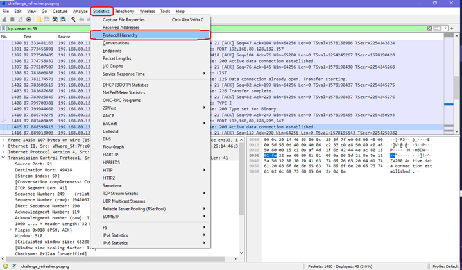Open the Tools menu
Screen dimensions: 462x270
(165, 11)
